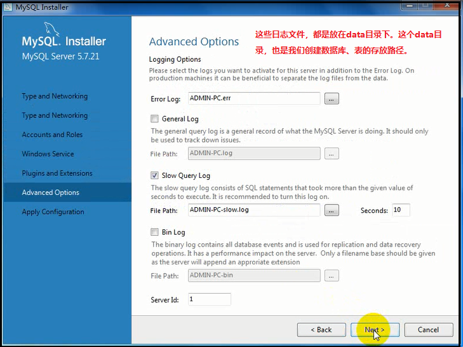Open Accounts and Roles step
The height and width of the screenshot is (347, 463).
(52, 135)
